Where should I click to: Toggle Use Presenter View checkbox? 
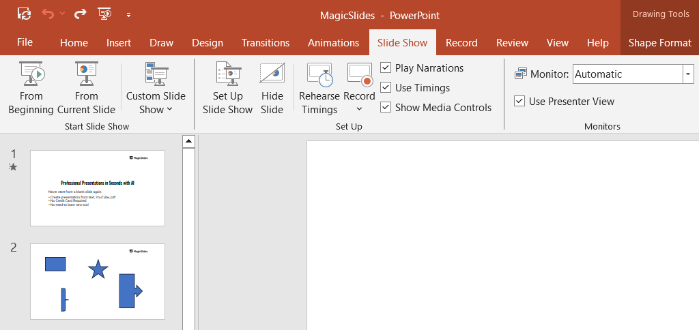tap(519, 102)
